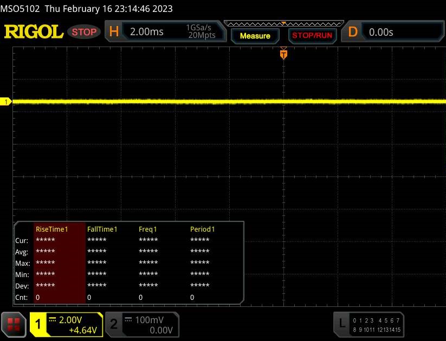446x341 pixels.
Task: Click the orange D delay icon
Action: tap(353, 32)
